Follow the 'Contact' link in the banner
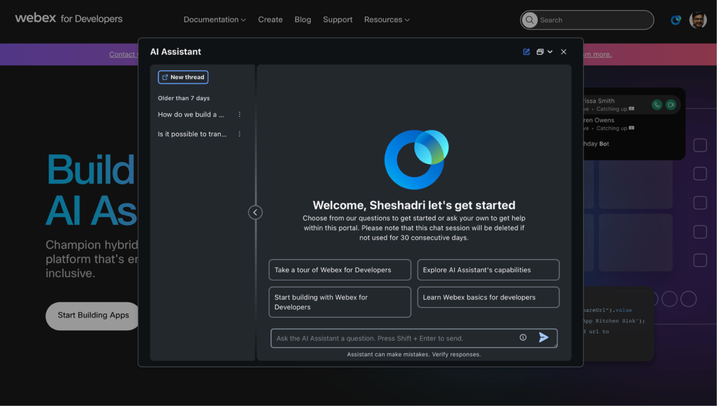 [x=124, y=54]
